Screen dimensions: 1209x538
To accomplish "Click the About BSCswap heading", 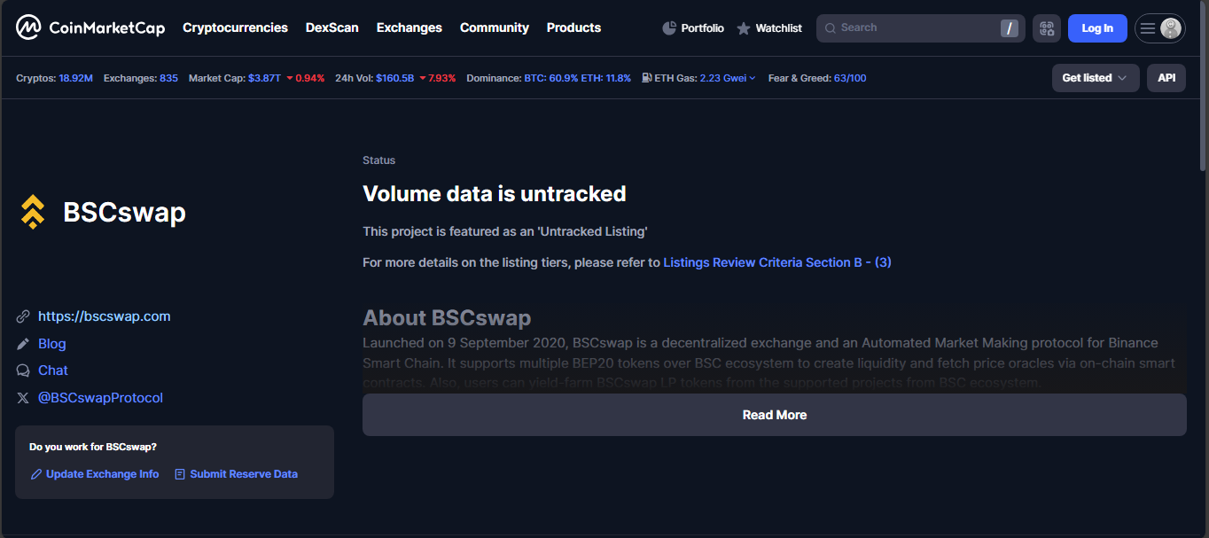I will (447, 318).
